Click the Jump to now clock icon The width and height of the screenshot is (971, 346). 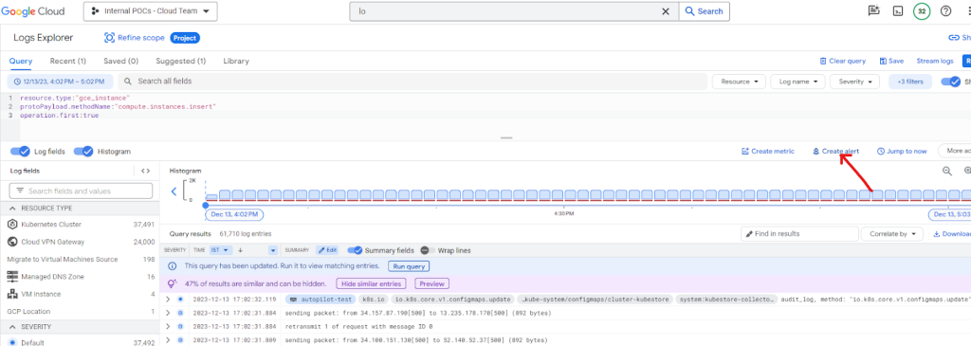[881, 151]
